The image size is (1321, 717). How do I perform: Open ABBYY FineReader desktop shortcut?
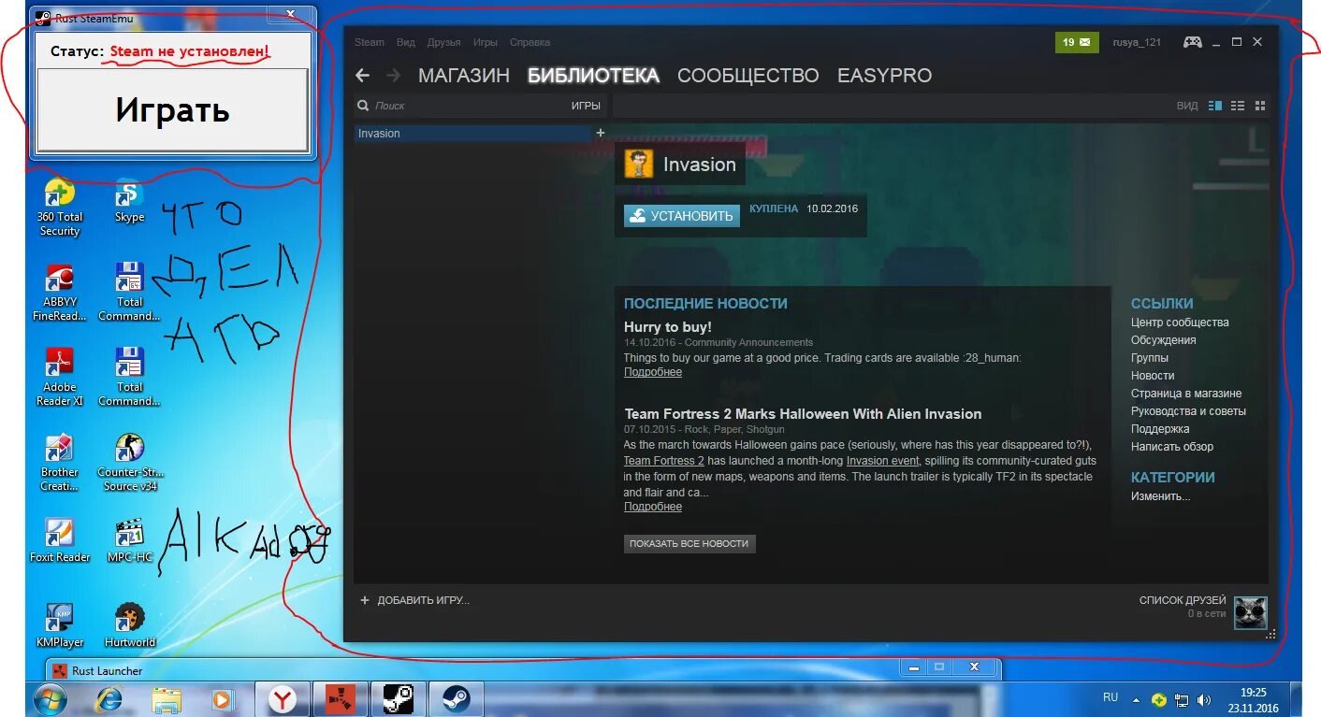point(59,293)
